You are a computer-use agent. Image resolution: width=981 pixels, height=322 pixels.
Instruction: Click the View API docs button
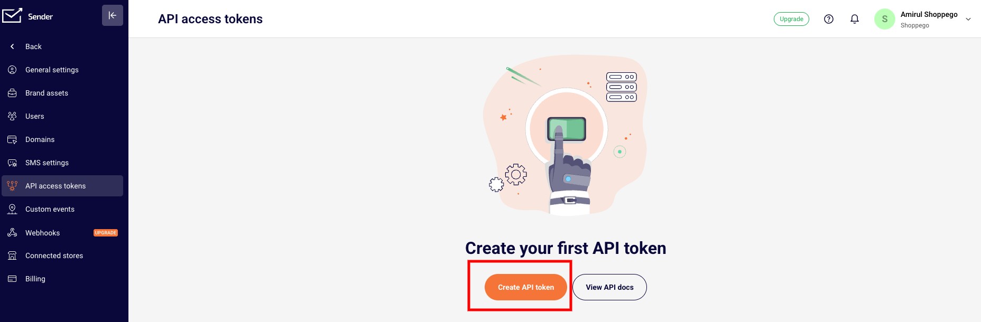[x=609, y=287]
